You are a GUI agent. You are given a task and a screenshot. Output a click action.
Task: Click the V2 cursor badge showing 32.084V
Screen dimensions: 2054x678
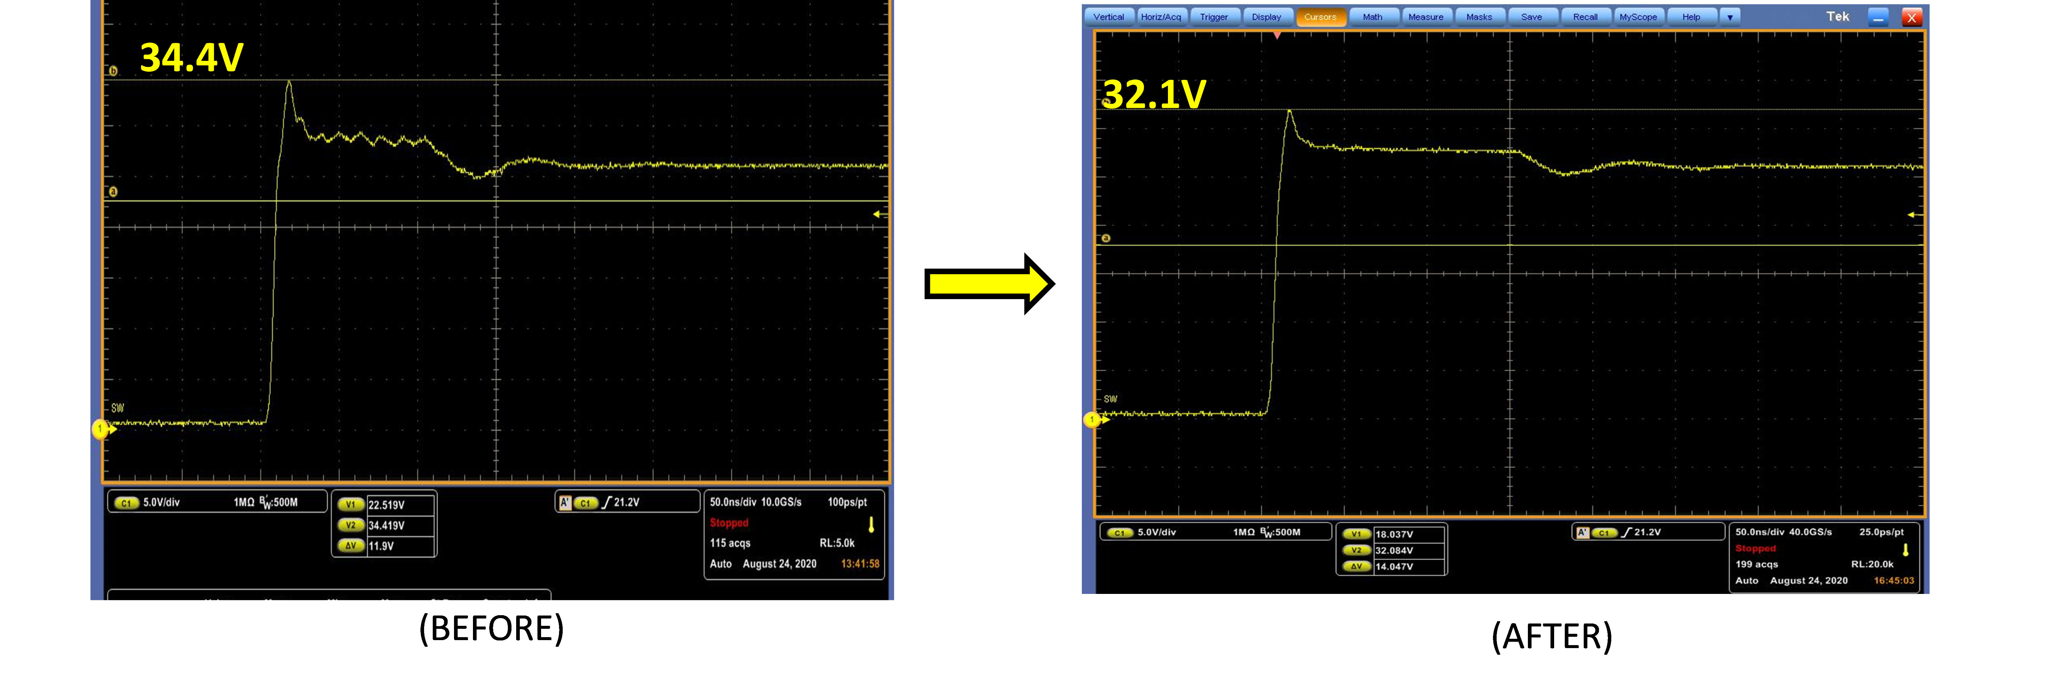1356,550
